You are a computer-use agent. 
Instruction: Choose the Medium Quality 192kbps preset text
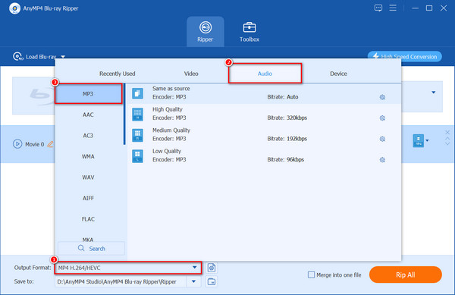(x=287, y=139)
